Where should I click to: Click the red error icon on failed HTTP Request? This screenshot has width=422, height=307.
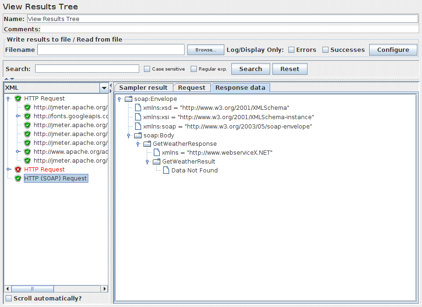tap(18, 170)
